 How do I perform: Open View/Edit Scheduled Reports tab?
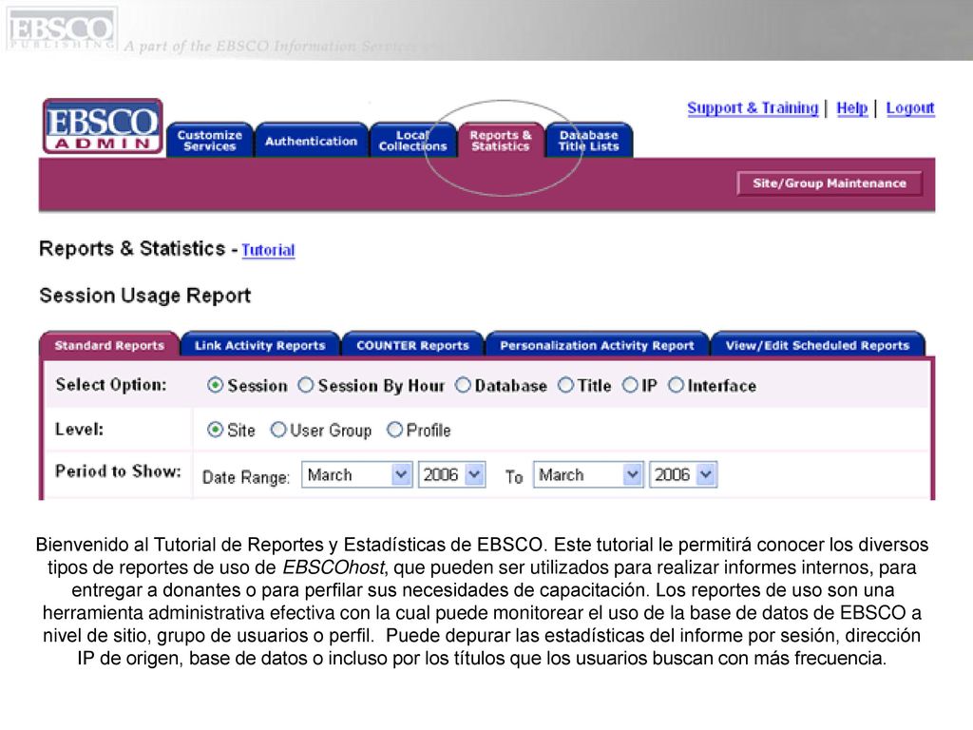[x=817, y=345]
